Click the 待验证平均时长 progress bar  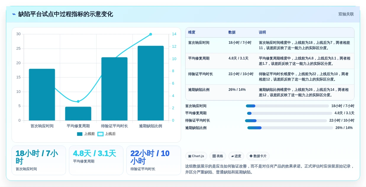coord(286,121)
